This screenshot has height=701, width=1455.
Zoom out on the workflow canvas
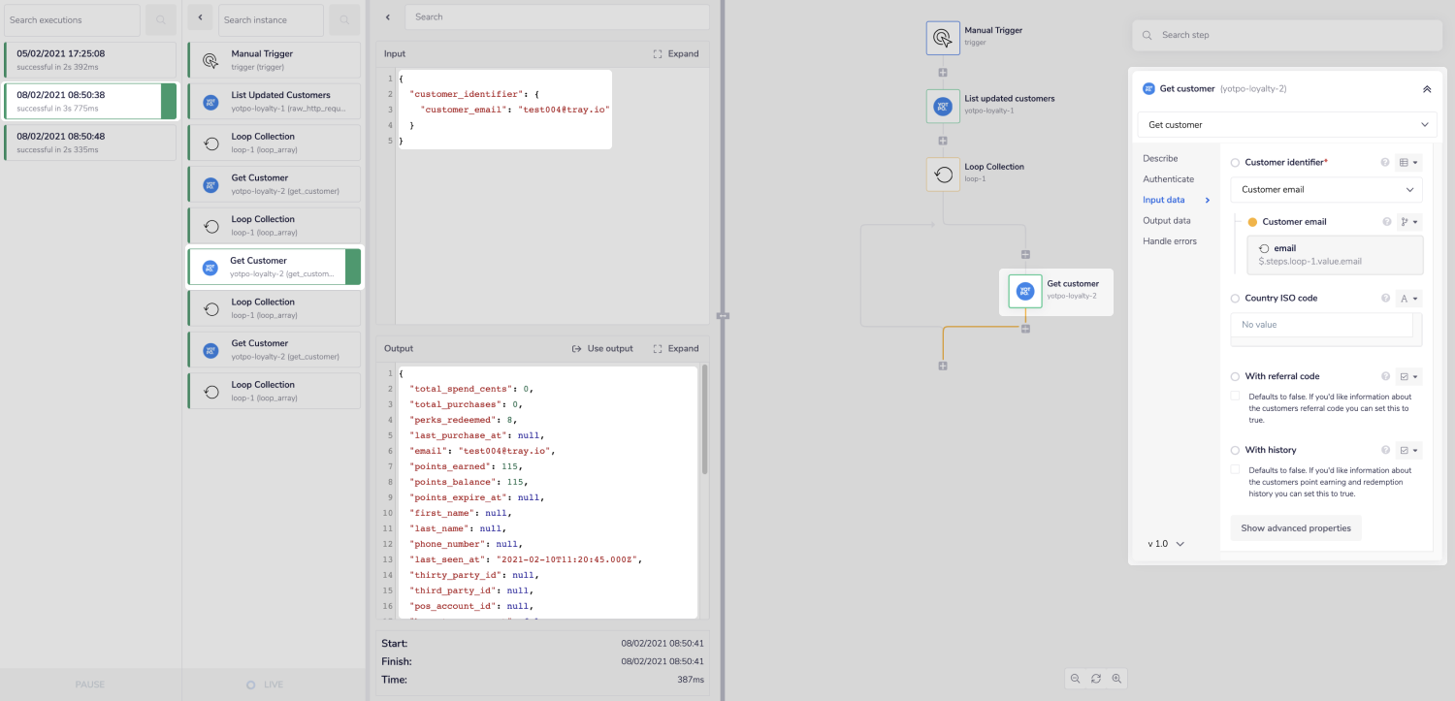tap(1076, 679)
